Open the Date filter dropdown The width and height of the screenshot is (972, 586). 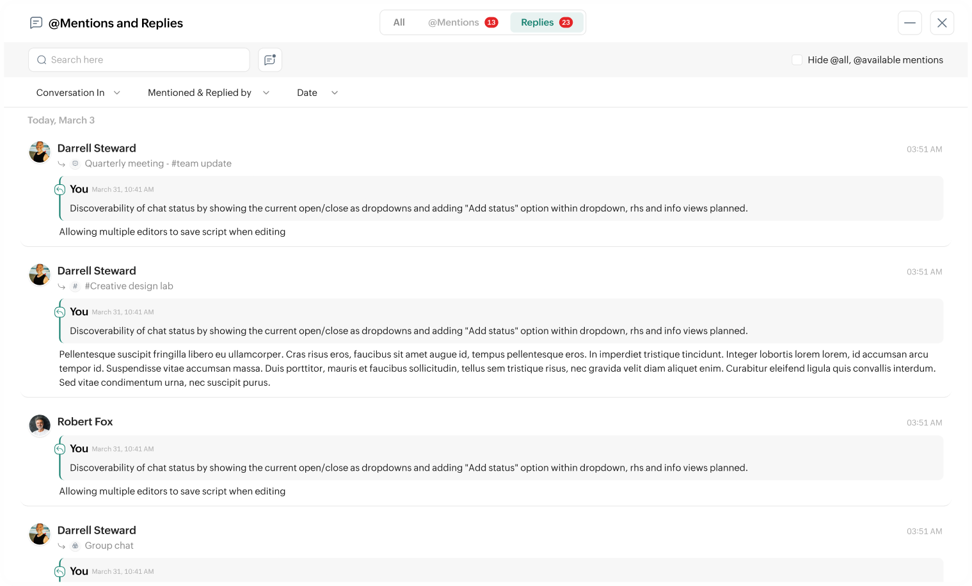[317, 93]
